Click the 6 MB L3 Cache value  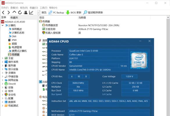tap(135, 90)
